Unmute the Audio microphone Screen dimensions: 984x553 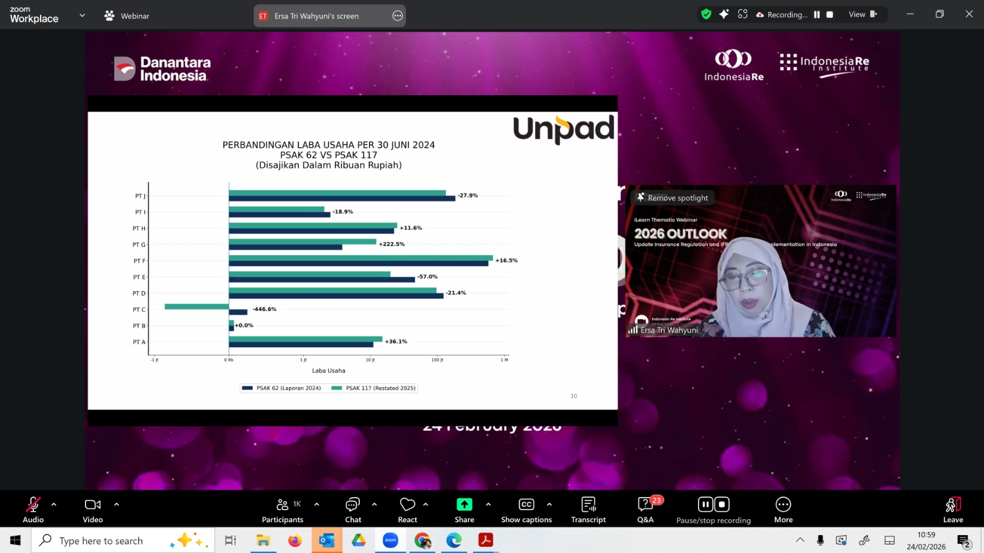click(33, 509)
